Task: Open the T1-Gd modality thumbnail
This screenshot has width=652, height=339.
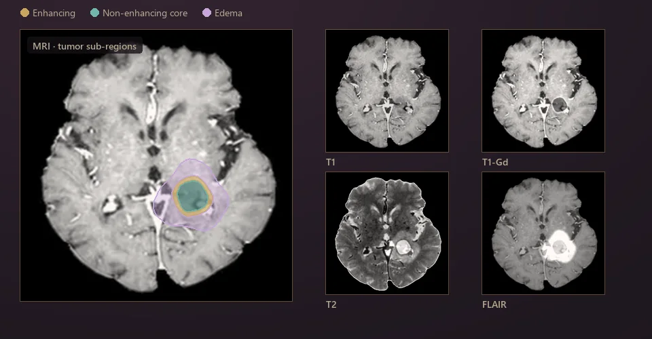Action: pyautogui.click(x=543, y=90)
